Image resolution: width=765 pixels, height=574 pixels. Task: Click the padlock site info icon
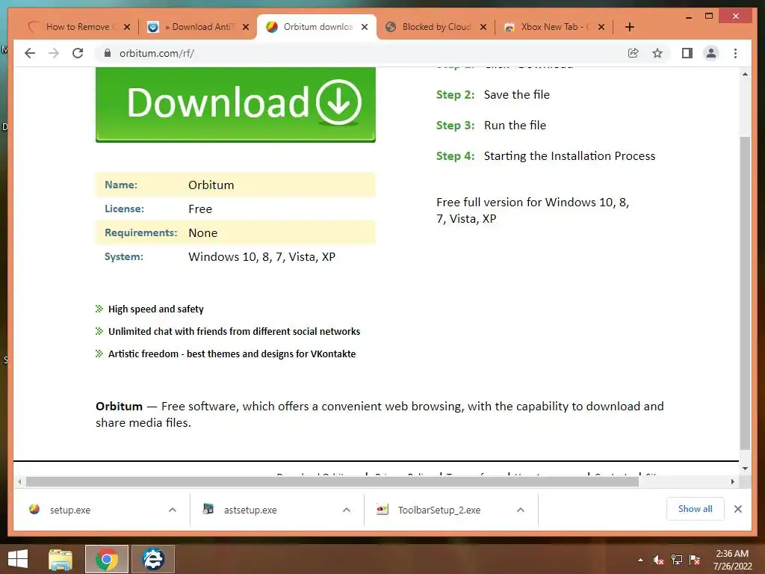(x=108, y=53)
